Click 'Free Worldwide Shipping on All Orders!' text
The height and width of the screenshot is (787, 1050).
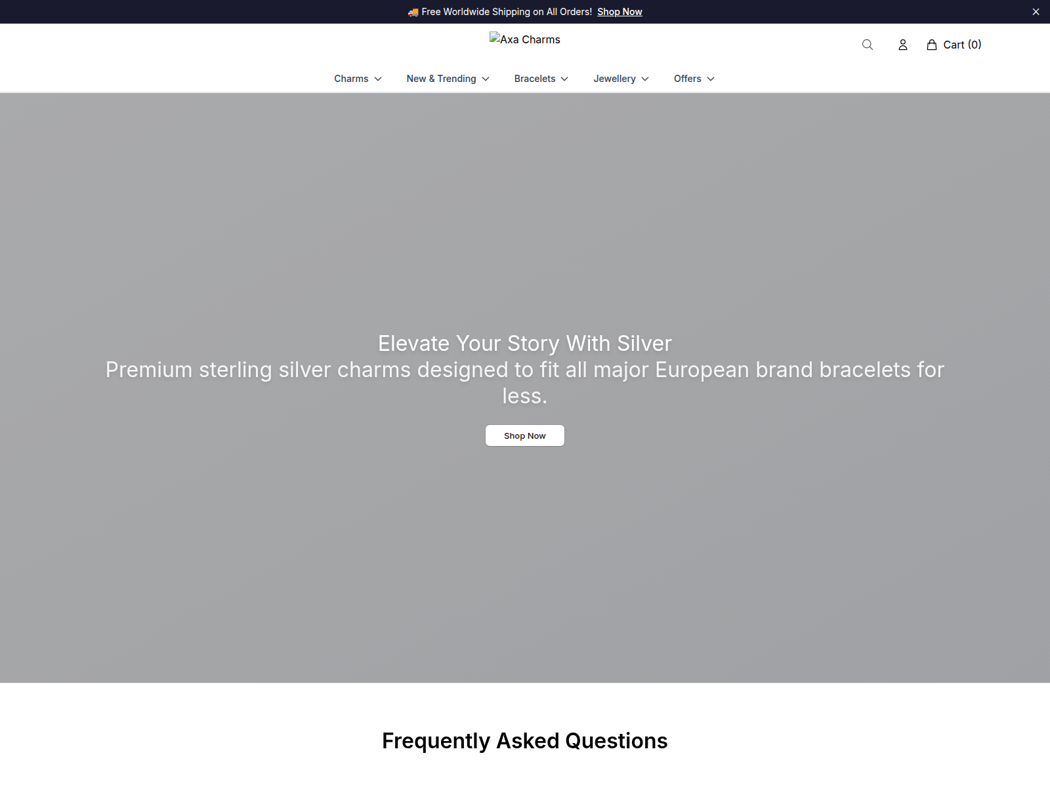pyautogui.click(x=507, y=12)
